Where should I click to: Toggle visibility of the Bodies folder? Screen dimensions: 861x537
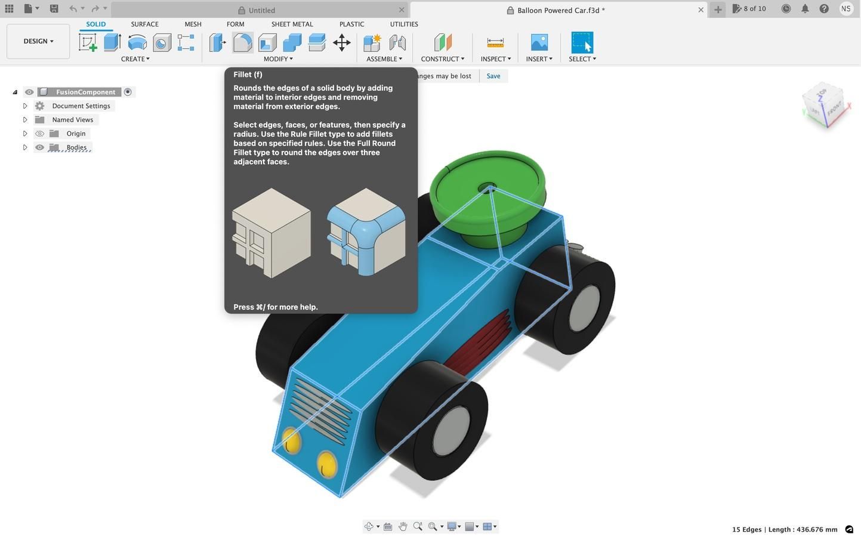tap(39, 147)
